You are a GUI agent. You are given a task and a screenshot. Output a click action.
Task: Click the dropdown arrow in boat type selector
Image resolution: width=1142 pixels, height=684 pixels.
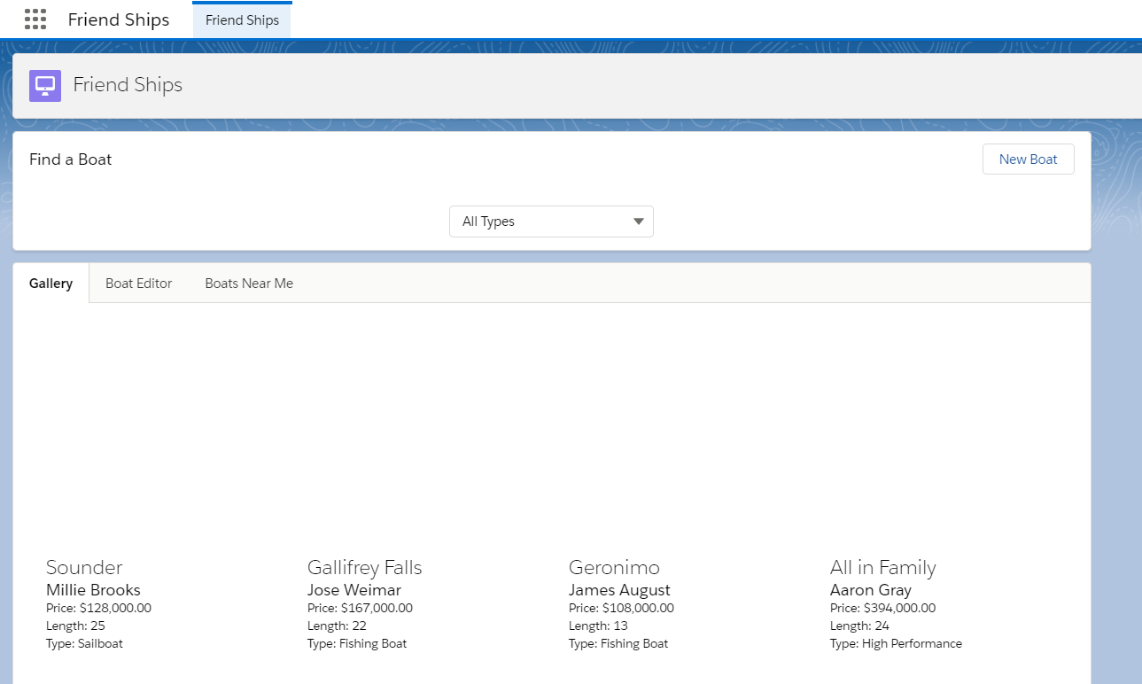point(638,222)
